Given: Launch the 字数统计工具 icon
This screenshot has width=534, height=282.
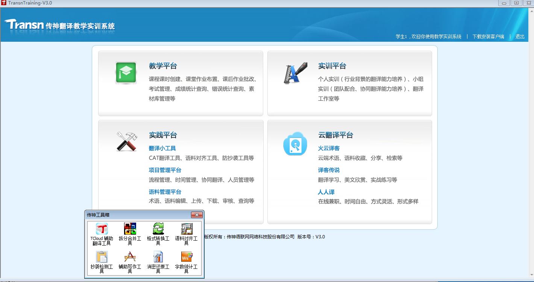Looking at the screenshot, I should 187,257.
